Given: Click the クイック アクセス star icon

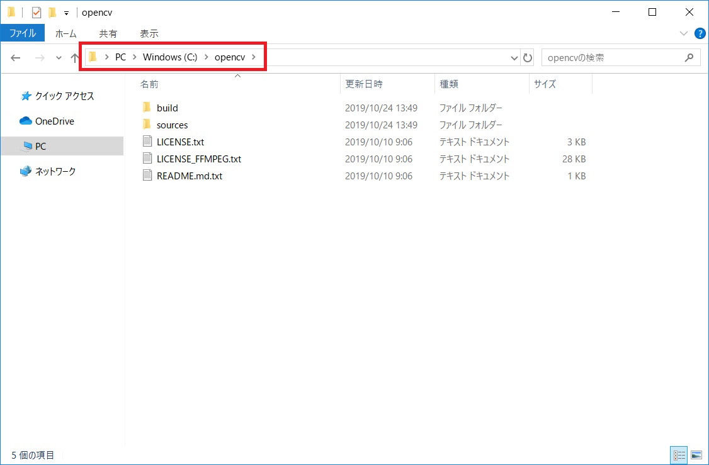Looking at the screenshot, I should coord(26,96).
